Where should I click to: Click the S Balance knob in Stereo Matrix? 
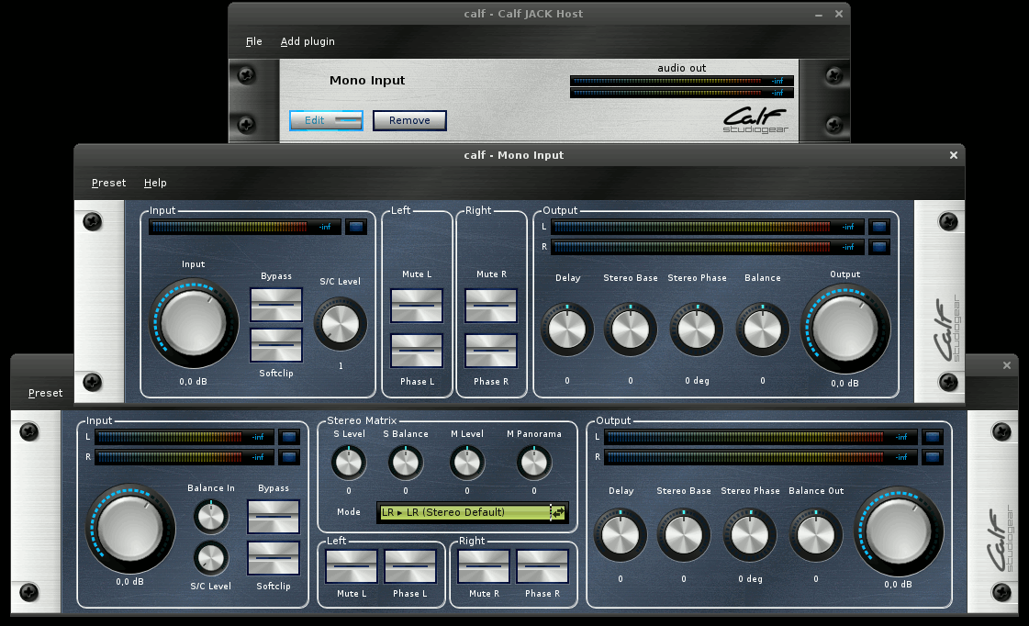pyautogui.click(x=406, y=463)
